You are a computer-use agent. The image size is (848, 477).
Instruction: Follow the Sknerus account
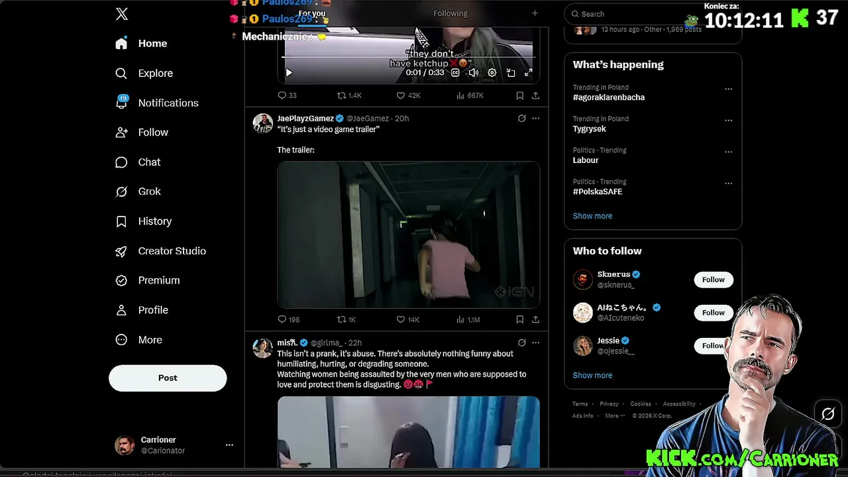click(714, 280)
